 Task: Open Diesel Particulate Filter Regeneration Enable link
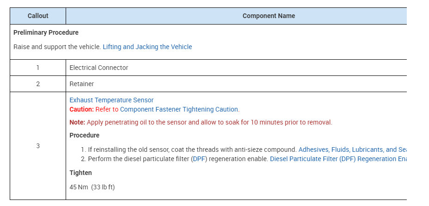[x=338, y=159]
